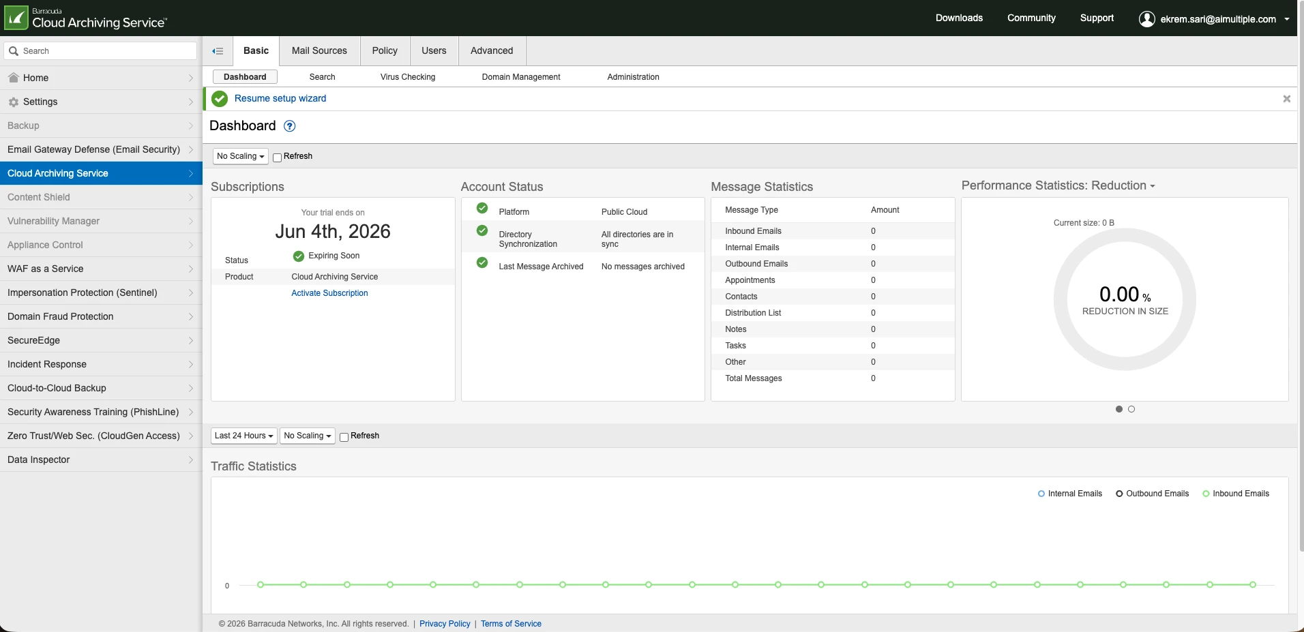
Task: Open the user account menu arrow
Action: click(1287, 19)
